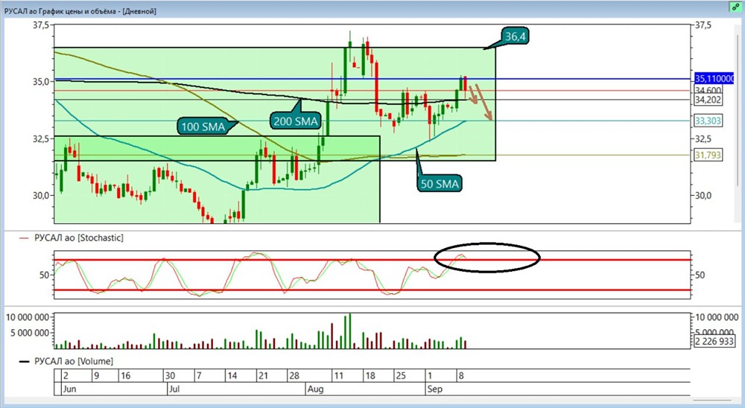Viewport: 745px width, 408px height.
Task: Click date label 28 on the time axis
Action: pos(294,376)
